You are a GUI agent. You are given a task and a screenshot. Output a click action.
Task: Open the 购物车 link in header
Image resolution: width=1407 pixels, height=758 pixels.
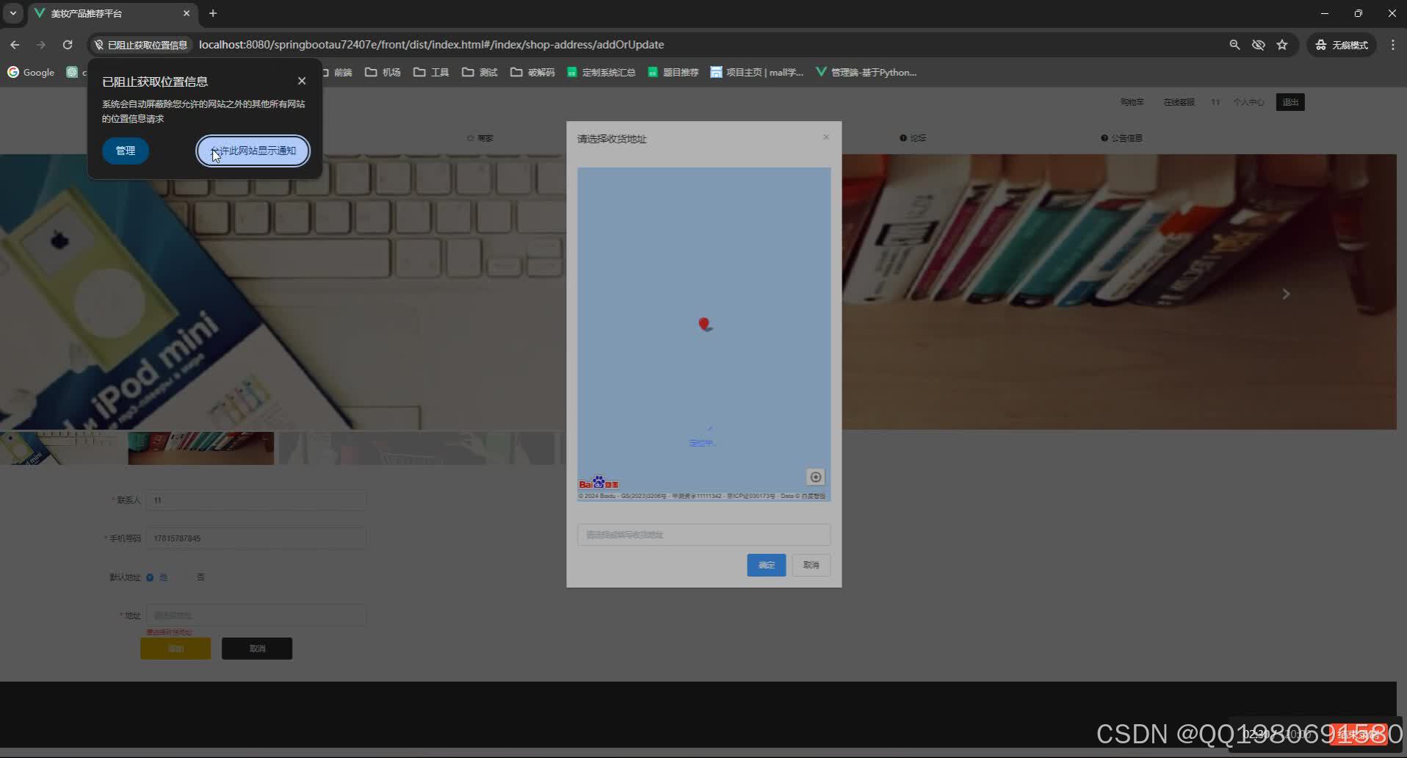(x=1132, y=102)
